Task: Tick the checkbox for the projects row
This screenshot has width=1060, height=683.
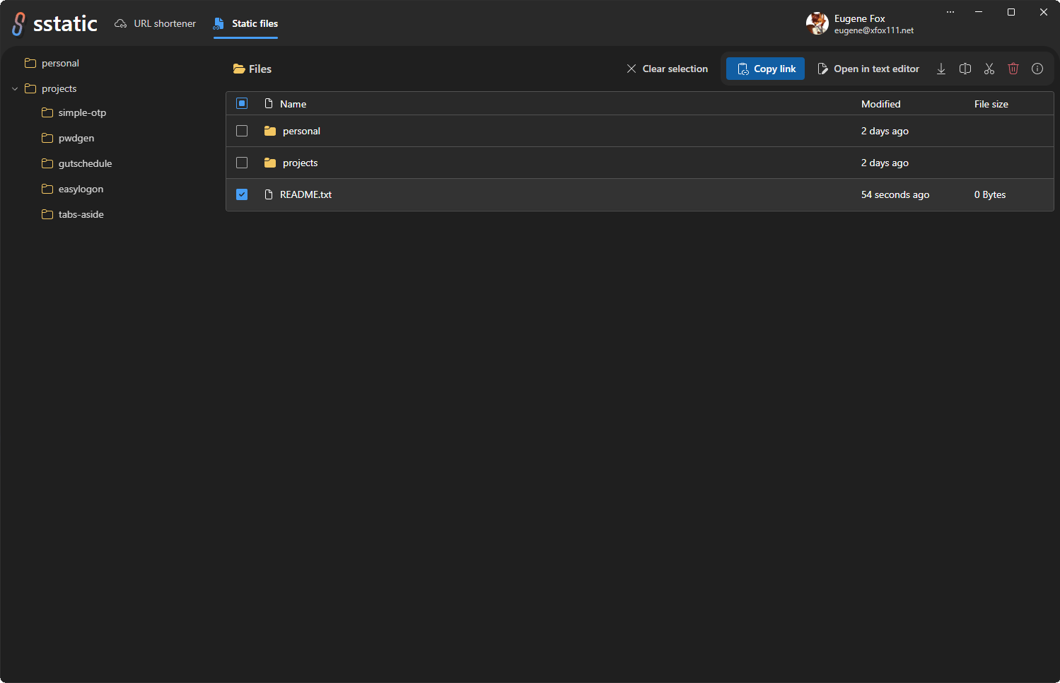Action: pyautogui.click(x=242, y=163)
